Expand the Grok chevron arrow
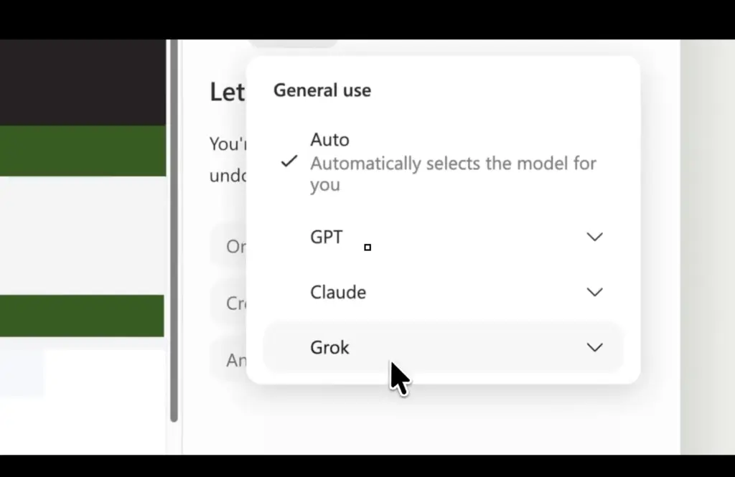735x477 pixels. 594,348
